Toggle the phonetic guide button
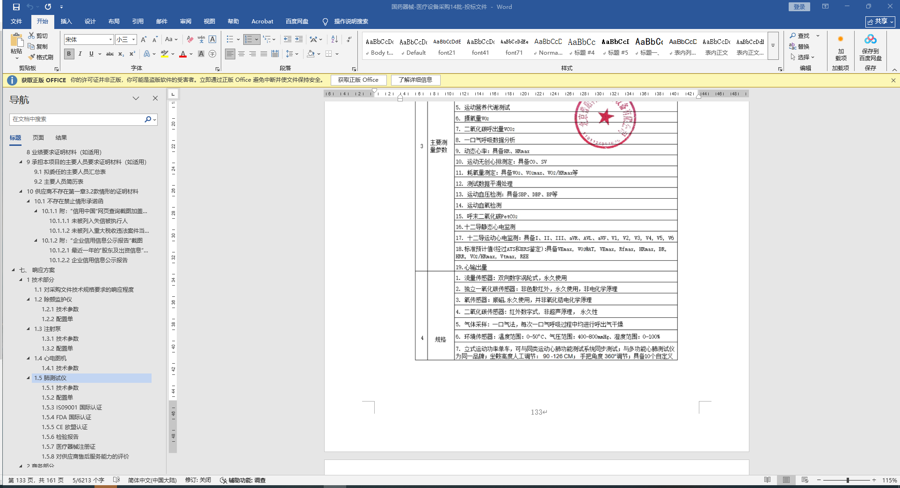 coord(201,39)
